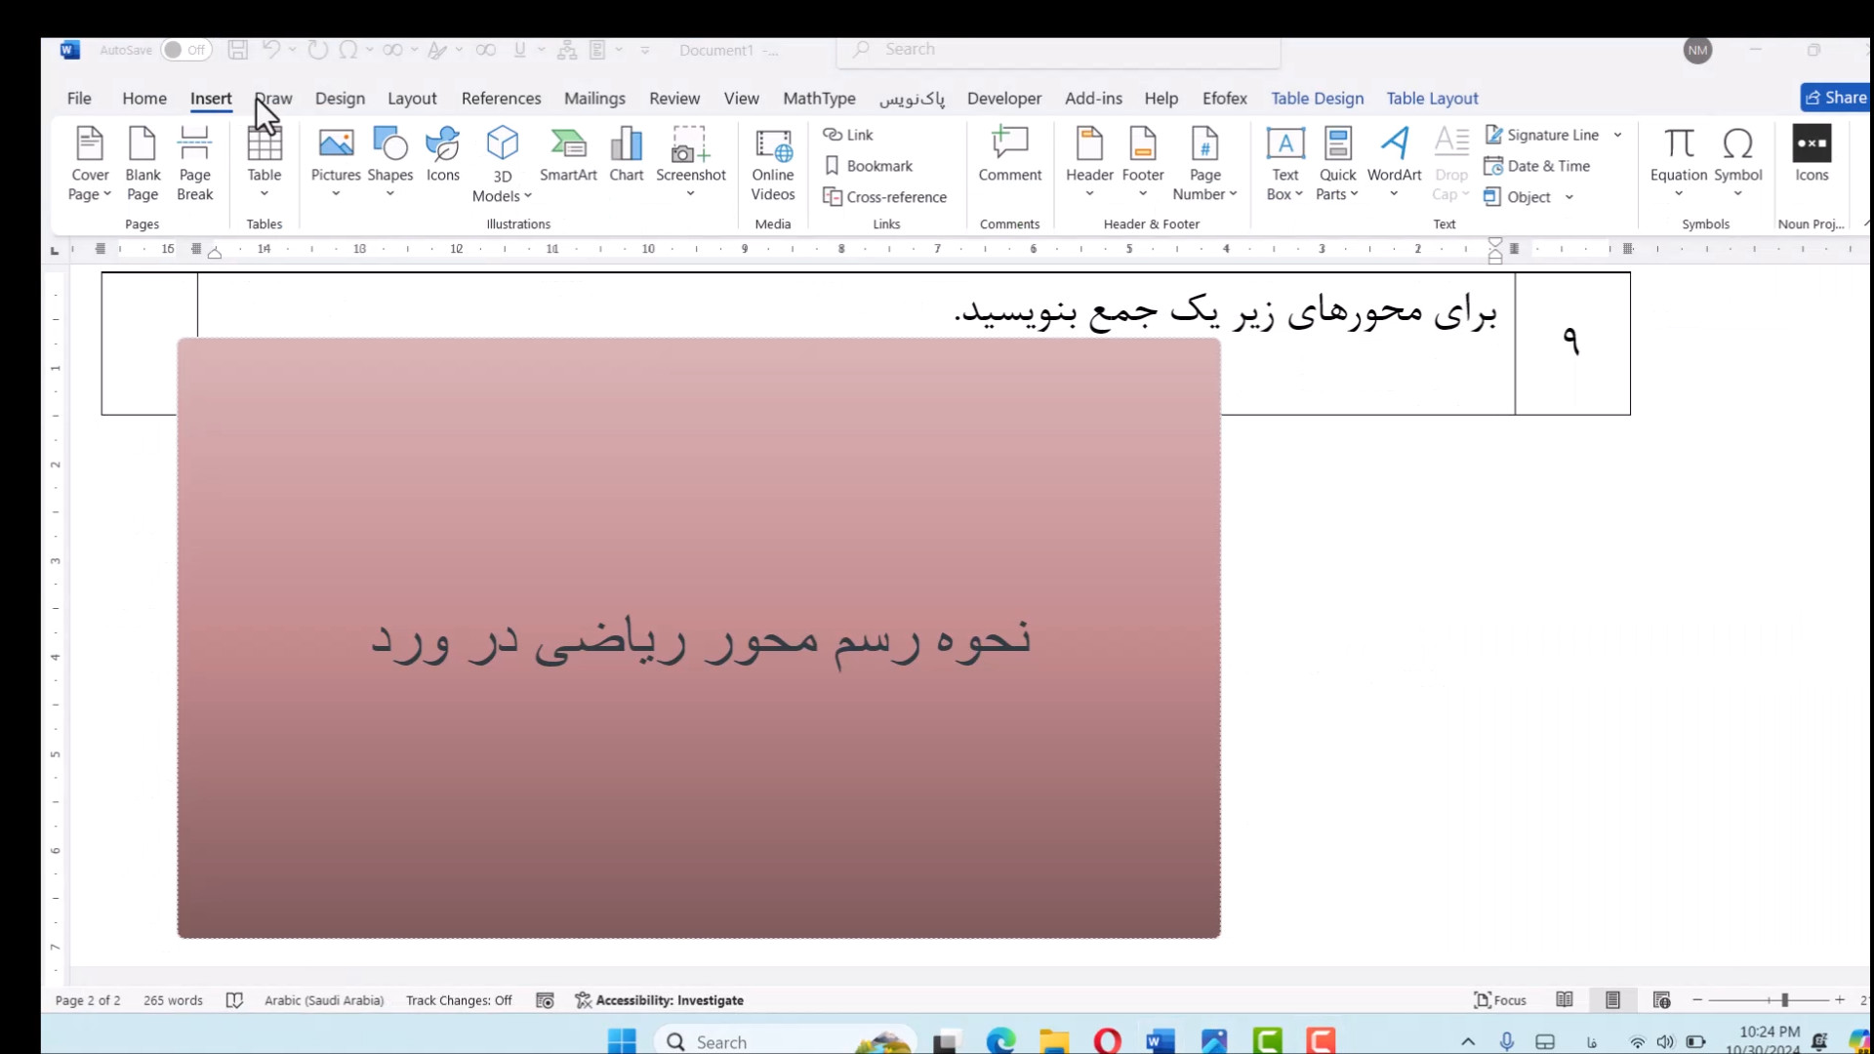This screenshot has height=1054, width=1874.
Task: Insert a 3D Model
Action: (502, 164)
